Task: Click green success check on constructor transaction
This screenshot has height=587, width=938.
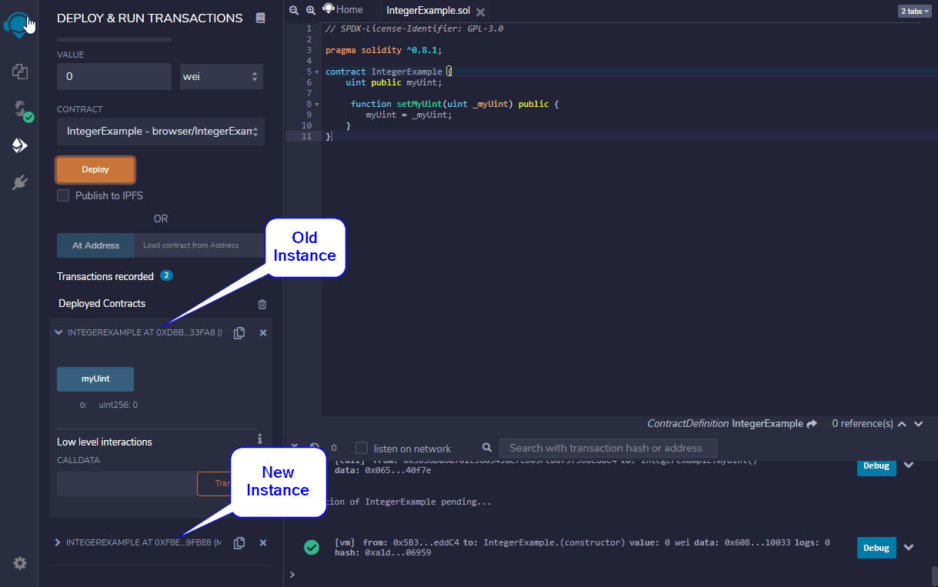Action: click(x=312, y=547)
